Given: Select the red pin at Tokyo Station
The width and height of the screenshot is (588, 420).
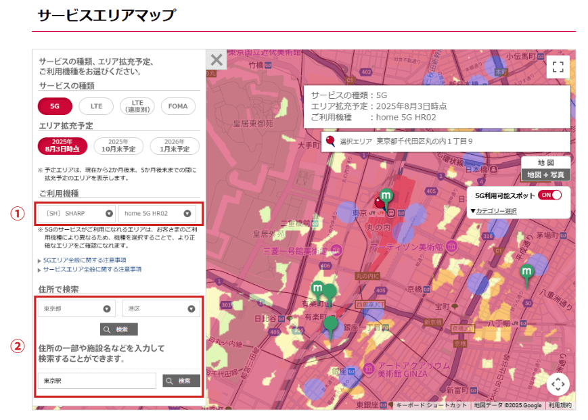Looking at the screenshot, I should tap(381, 204).
